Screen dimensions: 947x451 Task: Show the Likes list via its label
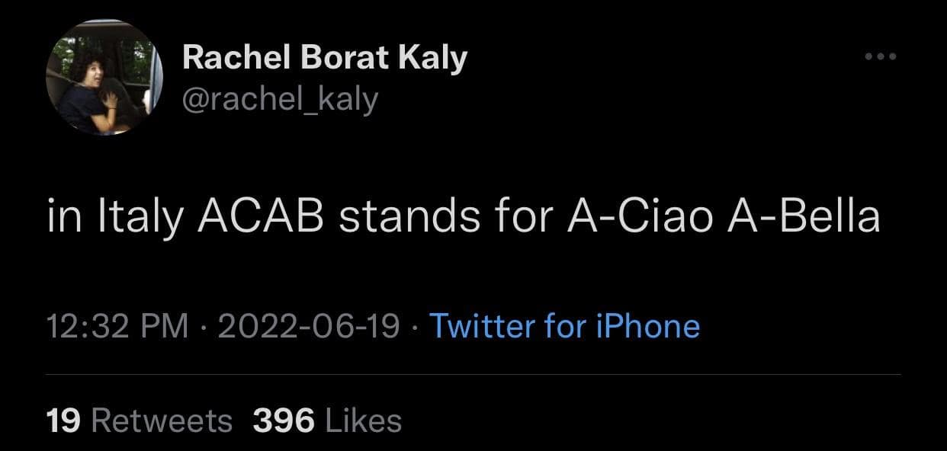pos(363,420)
